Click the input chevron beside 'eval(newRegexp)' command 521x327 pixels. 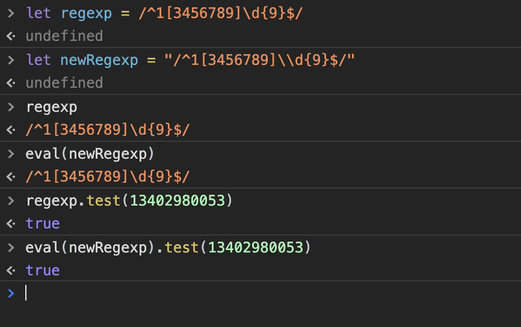[x=10, y=153]
